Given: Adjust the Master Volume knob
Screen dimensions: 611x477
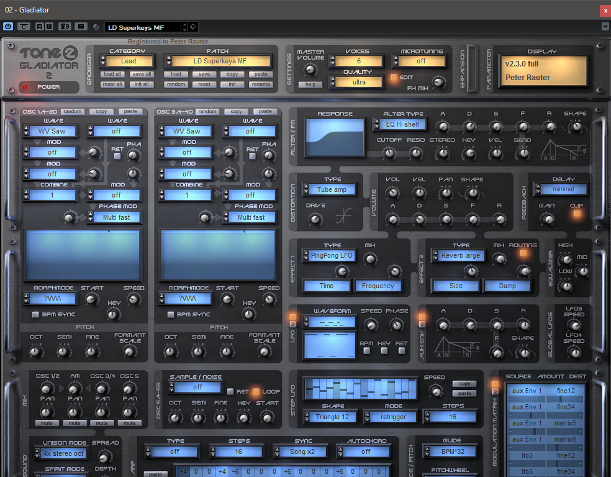Looking at the screenshot, I should 310,70.
